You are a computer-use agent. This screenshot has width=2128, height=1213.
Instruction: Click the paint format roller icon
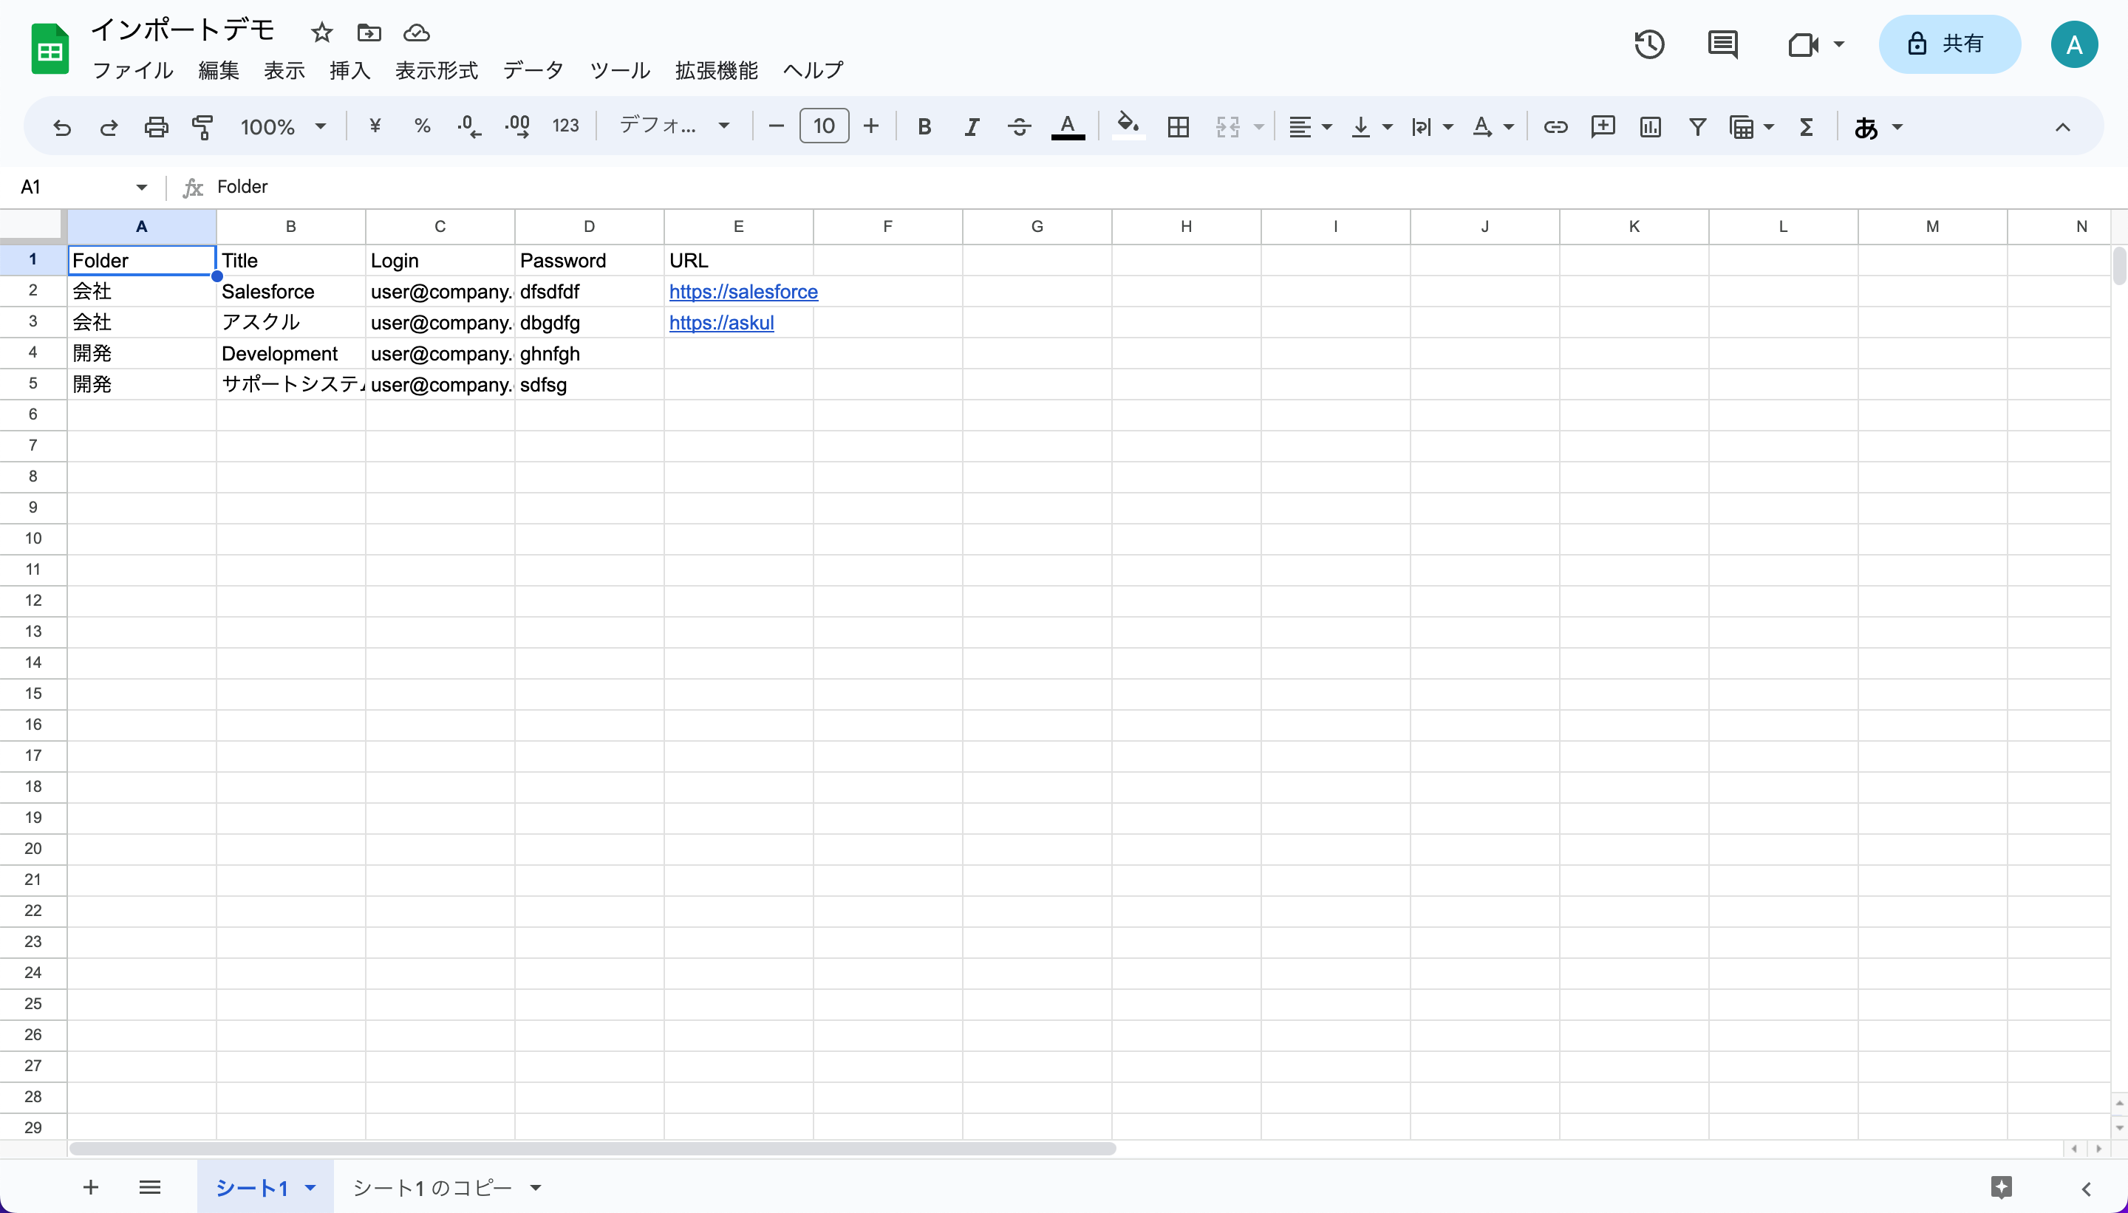[202, 126]
